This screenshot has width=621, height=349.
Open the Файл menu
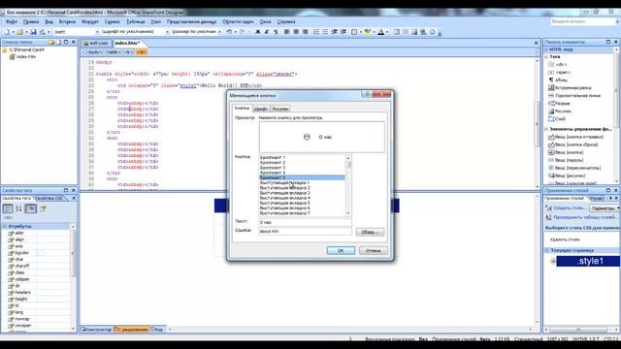(12, 21)
